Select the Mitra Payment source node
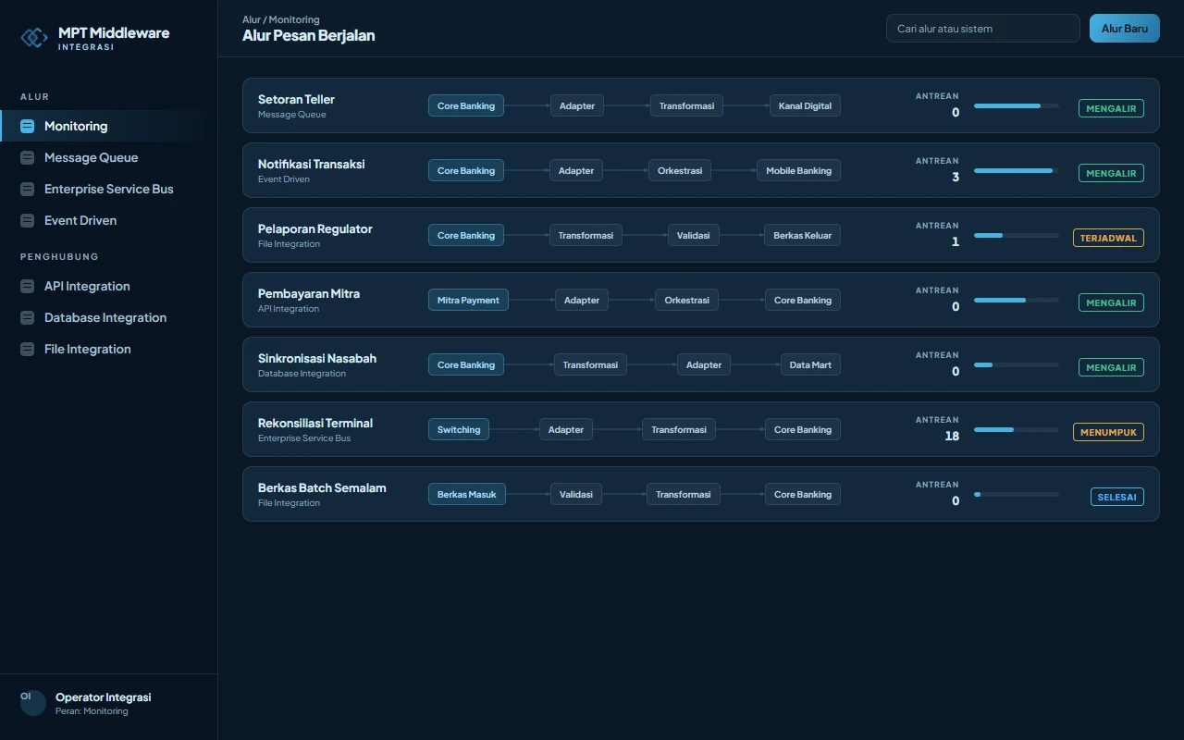This screenshot has width=1184, height=740. [x=468, y=300]
